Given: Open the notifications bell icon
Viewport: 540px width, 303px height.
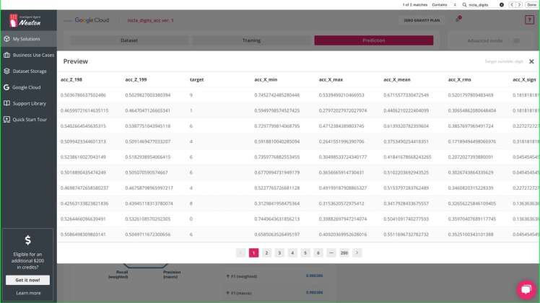Looking at the screenshot, I should click(x=458, y=19).
